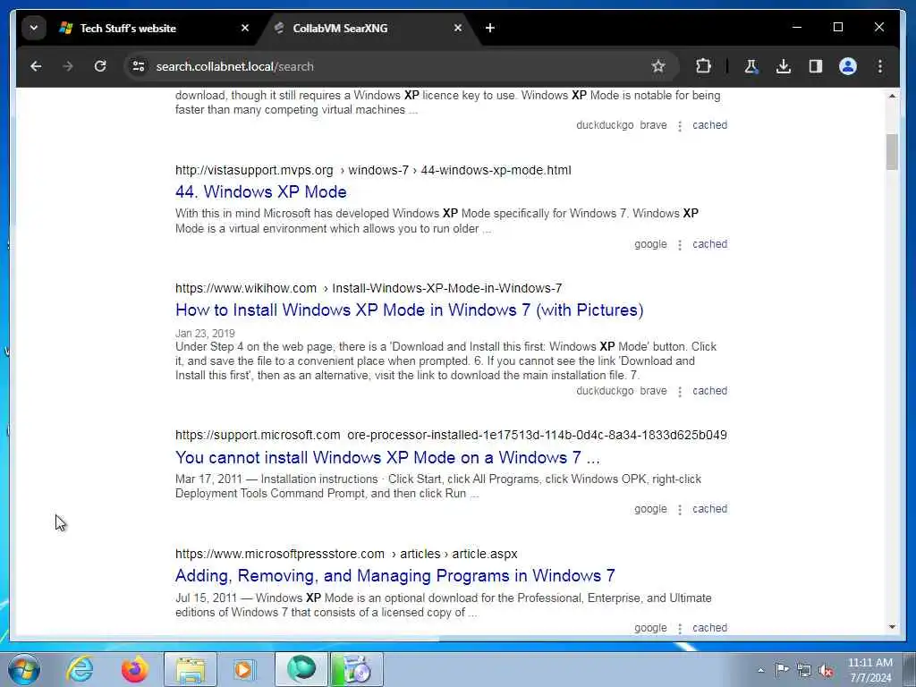Open the clock showing 11:11 AM
Image resolution: width=916 pixels, height=687 pixels.
click(869, 670)
